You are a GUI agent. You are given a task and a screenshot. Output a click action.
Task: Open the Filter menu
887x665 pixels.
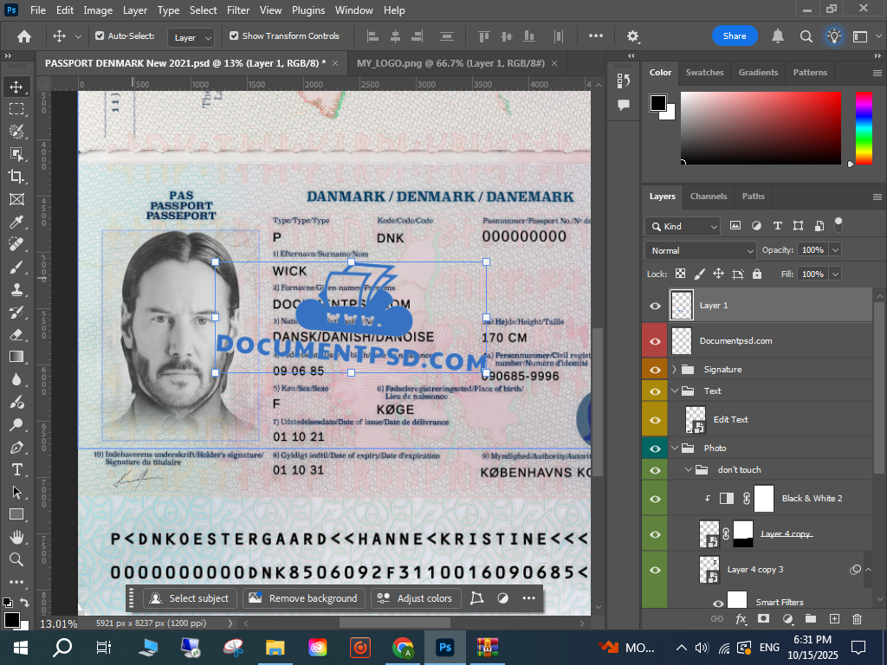coord(238,10)
